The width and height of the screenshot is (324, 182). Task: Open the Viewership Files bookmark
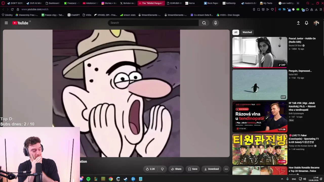coord(27,15)
